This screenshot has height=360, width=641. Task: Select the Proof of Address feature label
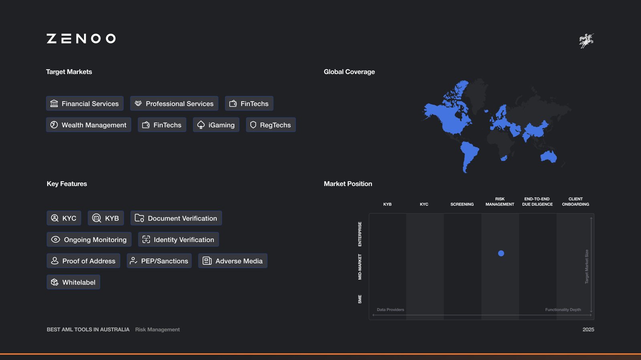coord(89,261)
